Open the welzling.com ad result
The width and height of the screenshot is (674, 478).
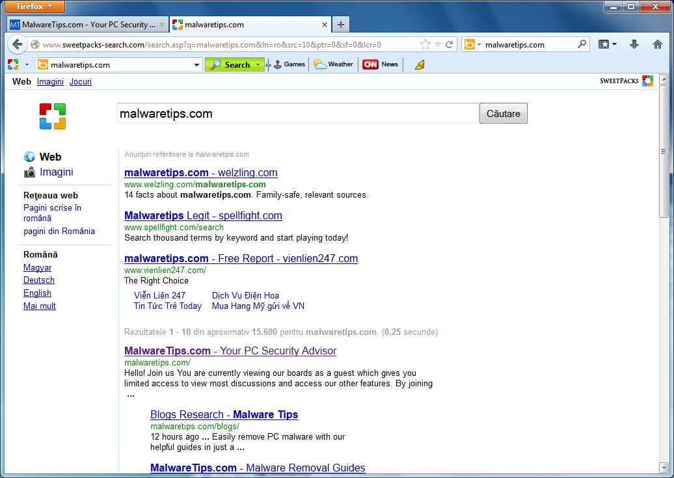point(201,173)
